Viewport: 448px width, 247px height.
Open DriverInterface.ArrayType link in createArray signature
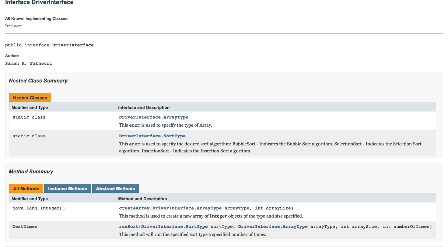click(x=186, y=208)
